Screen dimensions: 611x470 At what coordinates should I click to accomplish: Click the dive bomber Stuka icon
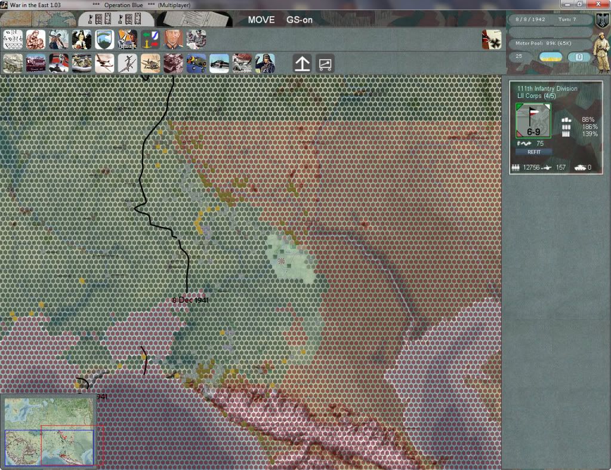coord(128,63)
